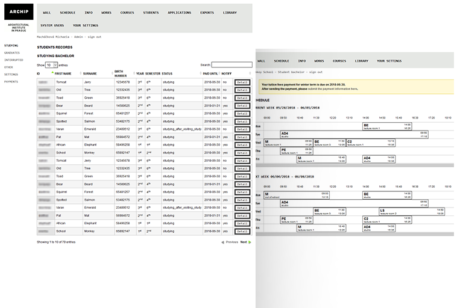Open Detail for Tomcat Jerry first row
This screenshot has height=308, width=457.
point(242,82)
